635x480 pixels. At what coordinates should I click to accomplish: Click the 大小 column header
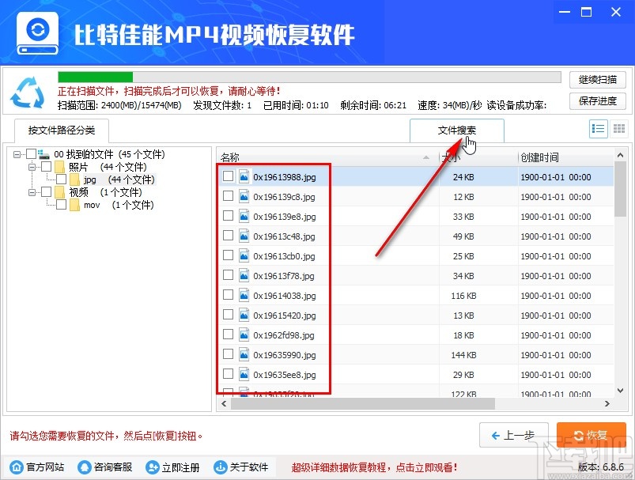[478, 157]
